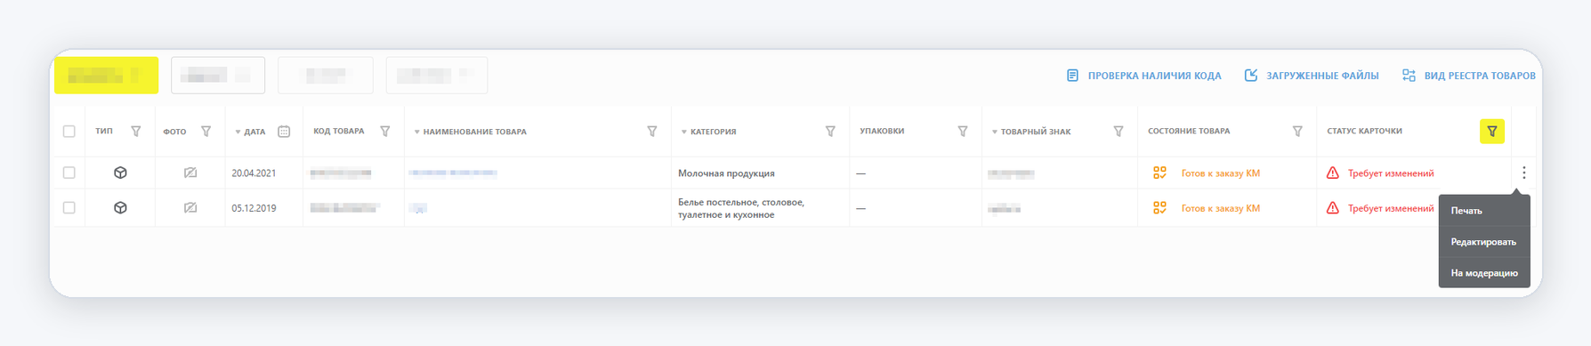Click the box type icon in 05.12.2019 row

pyautogui.click(x=120, y=207)
